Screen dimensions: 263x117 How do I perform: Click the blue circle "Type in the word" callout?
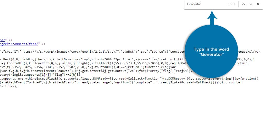(x=211, y=52)
